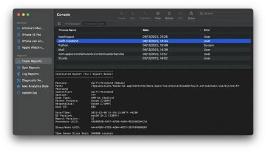
Task: Select the com.apple.CoreSimulator.CoreSimulatorService row
Action: coord(154,54)
